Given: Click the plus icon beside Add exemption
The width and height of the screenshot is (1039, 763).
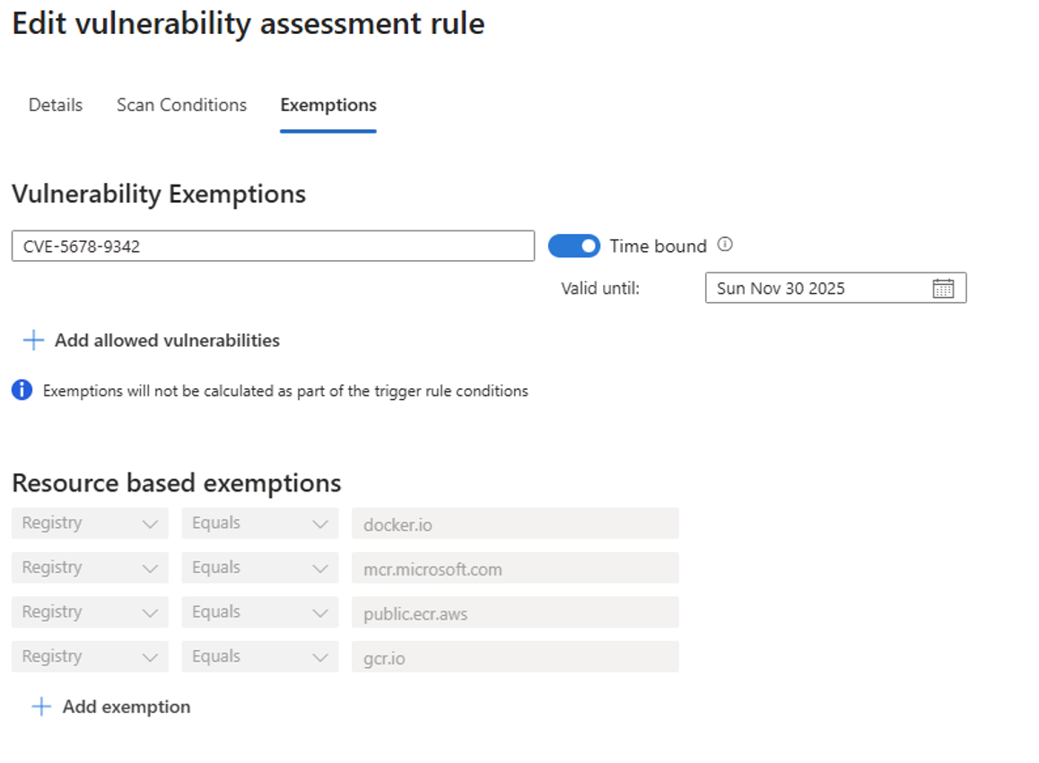Looking at the screenshot, I should (41, 707).
